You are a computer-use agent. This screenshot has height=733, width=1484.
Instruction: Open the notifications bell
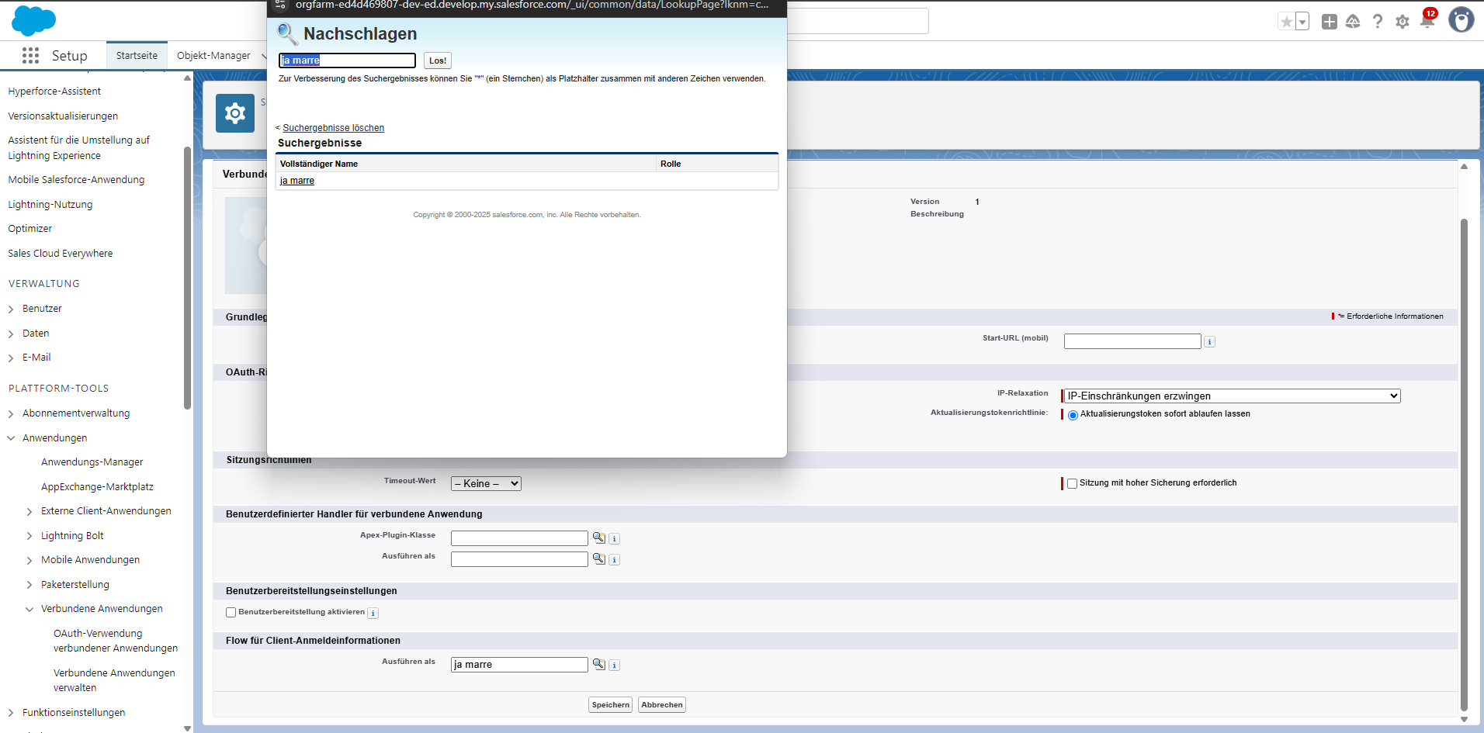[1427, 21]
